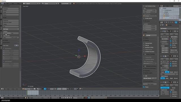Open the Add Modifier dropdown
The width and height of the screenshot is (181, 102).
pos(169,28)
